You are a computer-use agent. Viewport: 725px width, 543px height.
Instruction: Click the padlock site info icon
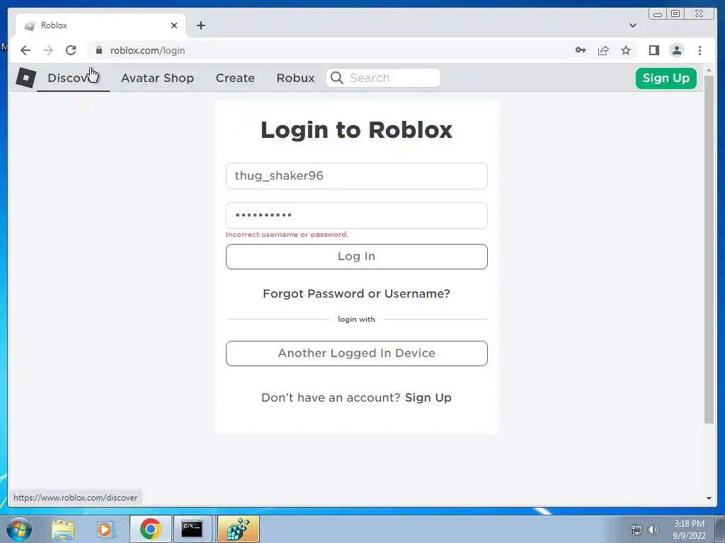pos(99,50)
